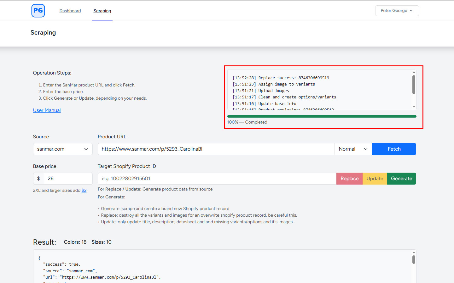Expand the Normal mode dropdown
This screenshot has height=283, width=454.
pos(353,149)
